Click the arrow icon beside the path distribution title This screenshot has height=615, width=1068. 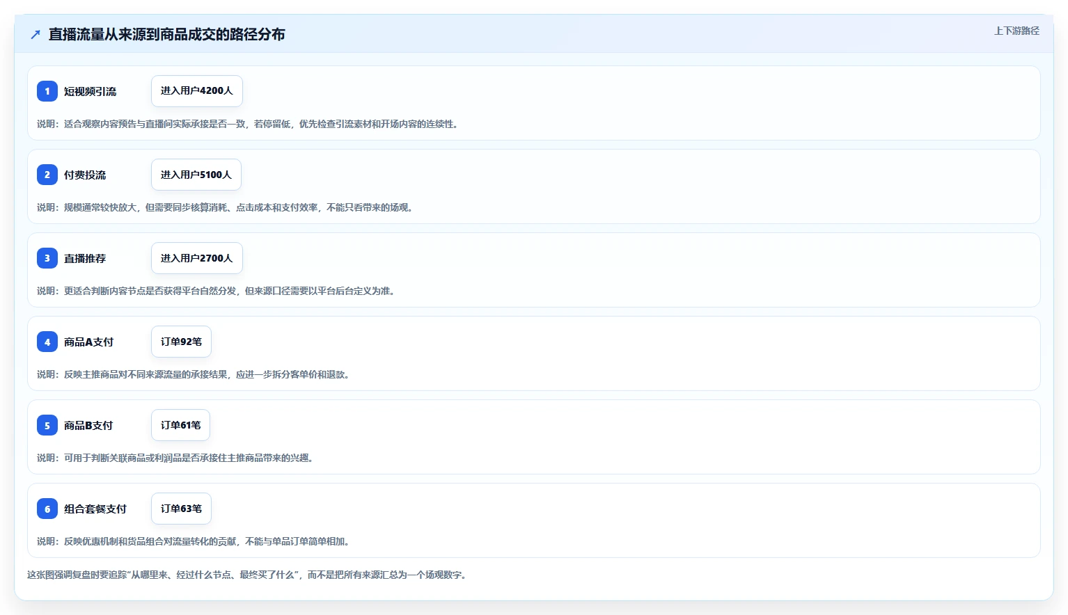pos(36,34)
